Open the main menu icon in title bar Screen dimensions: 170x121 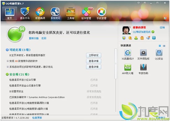click(145, 3)
